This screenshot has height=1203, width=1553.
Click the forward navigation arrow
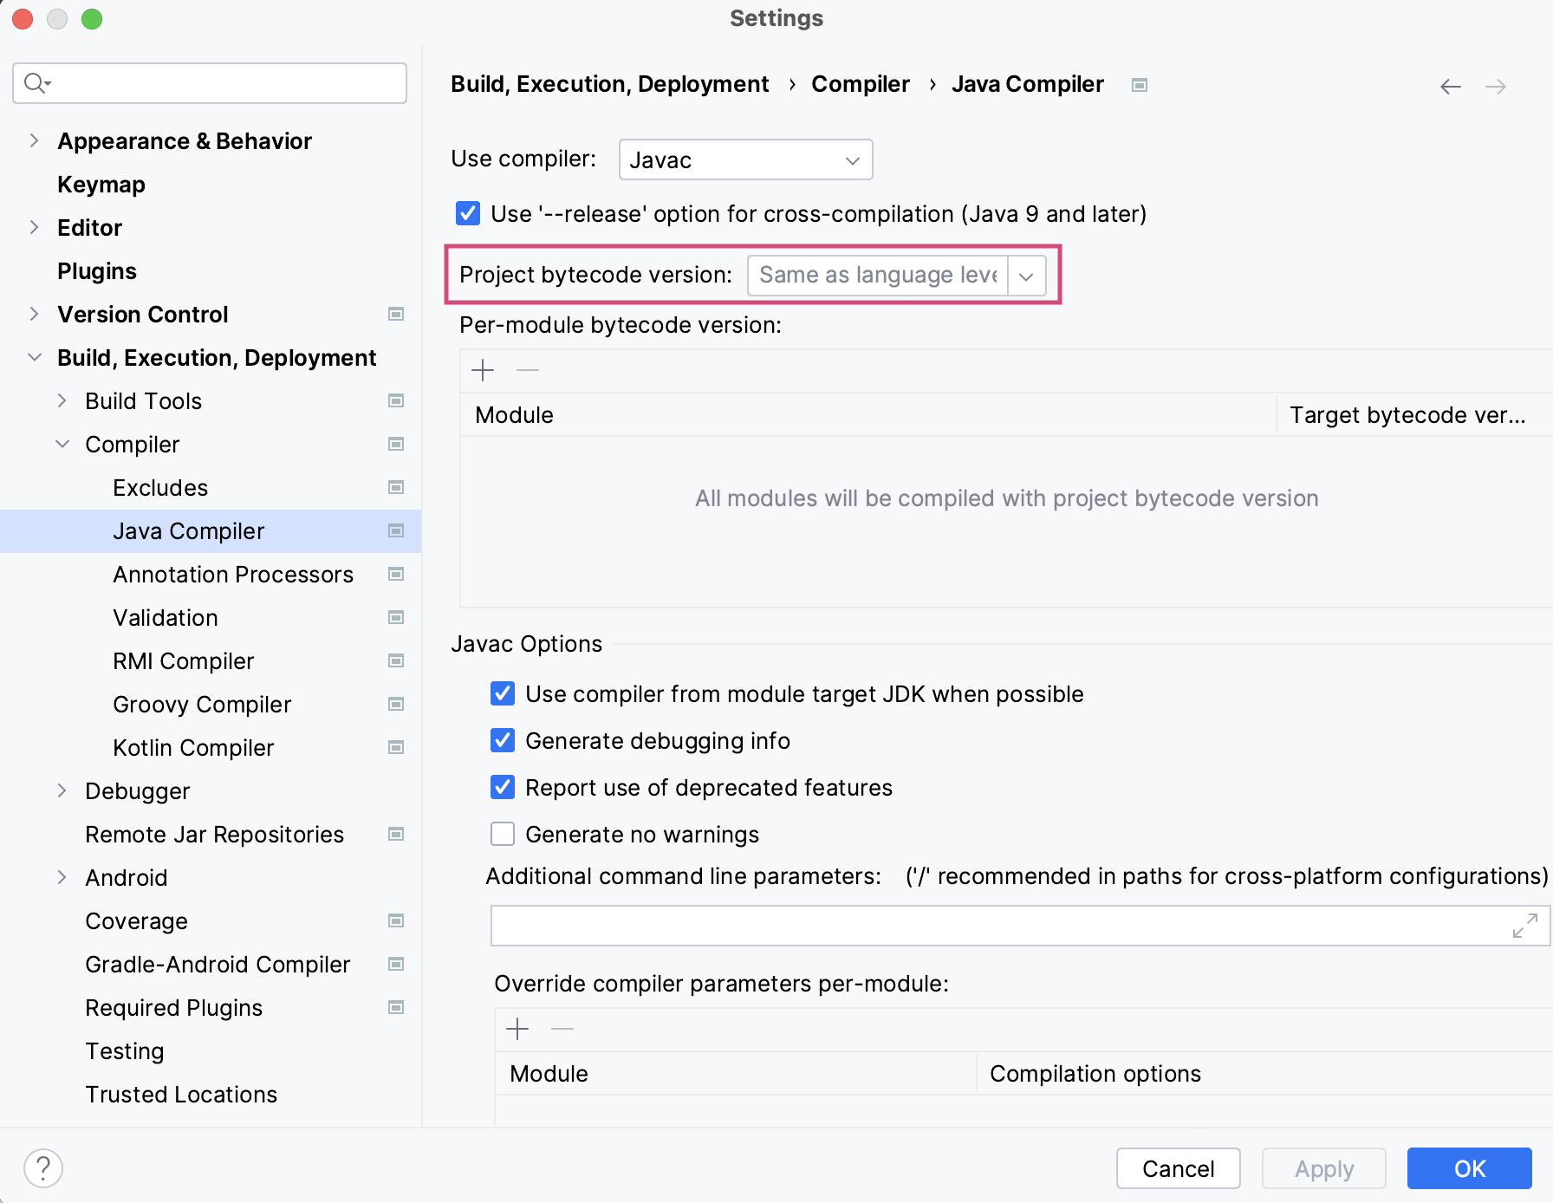1495,87
